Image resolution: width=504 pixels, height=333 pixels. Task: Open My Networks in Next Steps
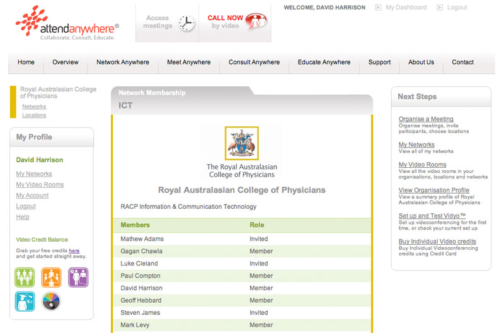coord(416,145)
